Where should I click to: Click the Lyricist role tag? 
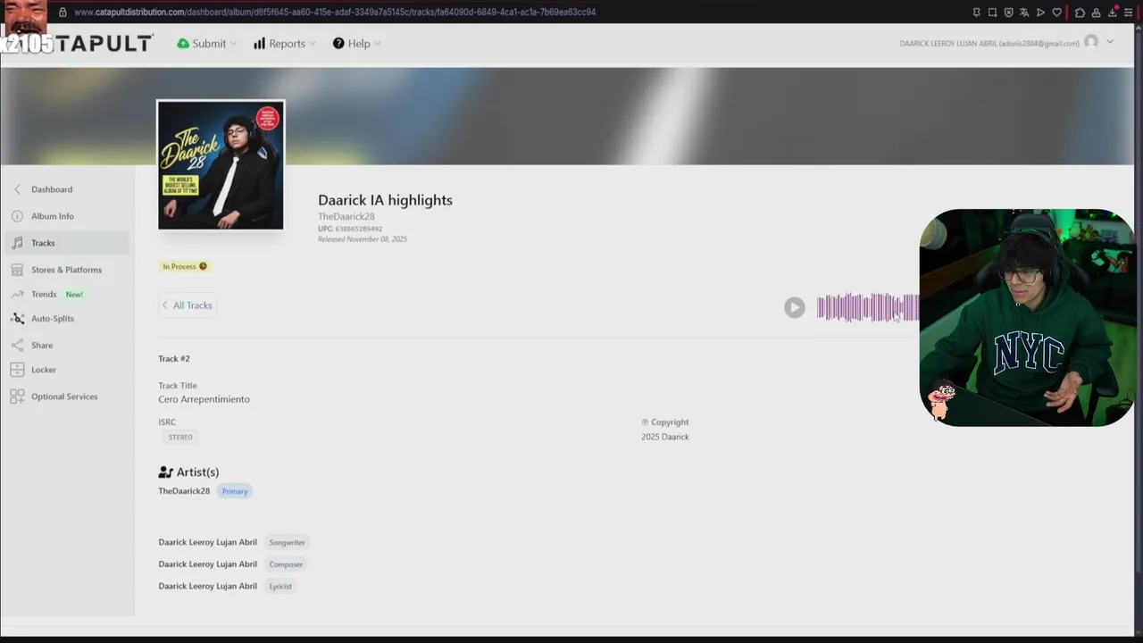(x=280, y=586)
